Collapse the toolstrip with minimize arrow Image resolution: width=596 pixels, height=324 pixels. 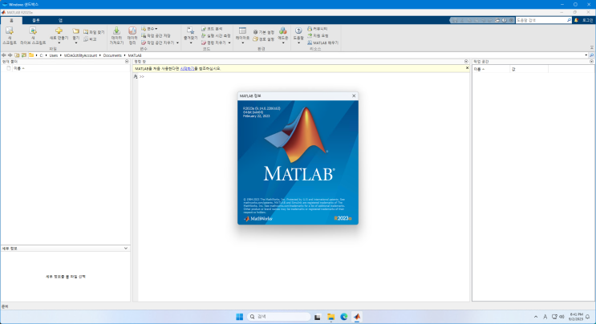tap(592, 48)
